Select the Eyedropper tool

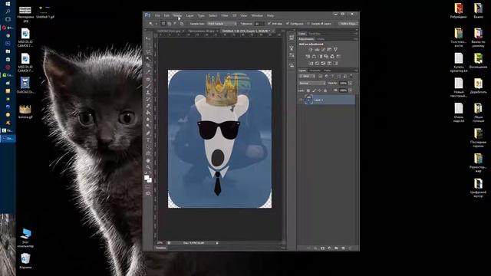[x=148, y=72]
